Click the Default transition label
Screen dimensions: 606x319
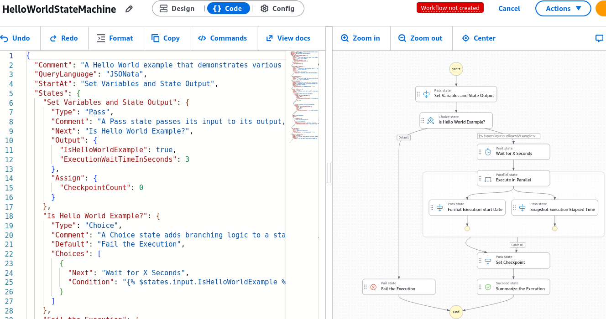[403, 137]
